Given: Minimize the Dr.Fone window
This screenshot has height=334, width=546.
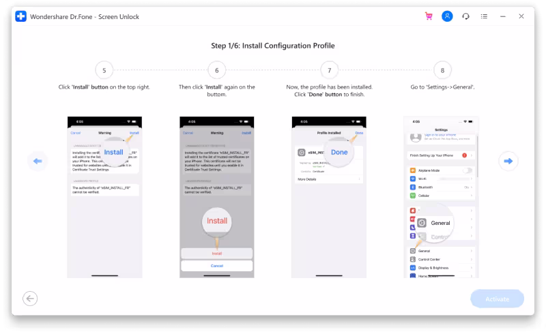Looking at the screenshot, I should point(502,16).
